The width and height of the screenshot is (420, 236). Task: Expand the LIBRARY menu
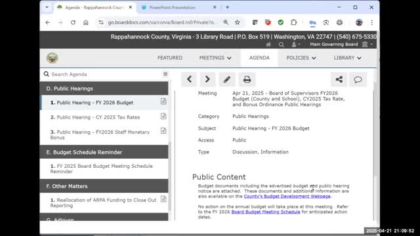(x=347, y=58)
